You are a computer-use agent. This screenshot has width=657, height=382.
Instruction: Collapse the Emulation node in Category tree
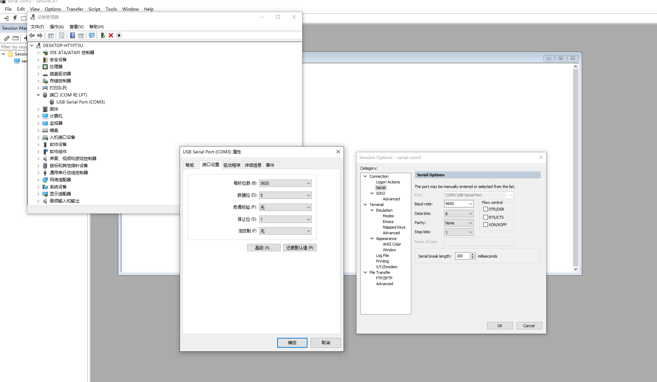(x=372, y=210)
